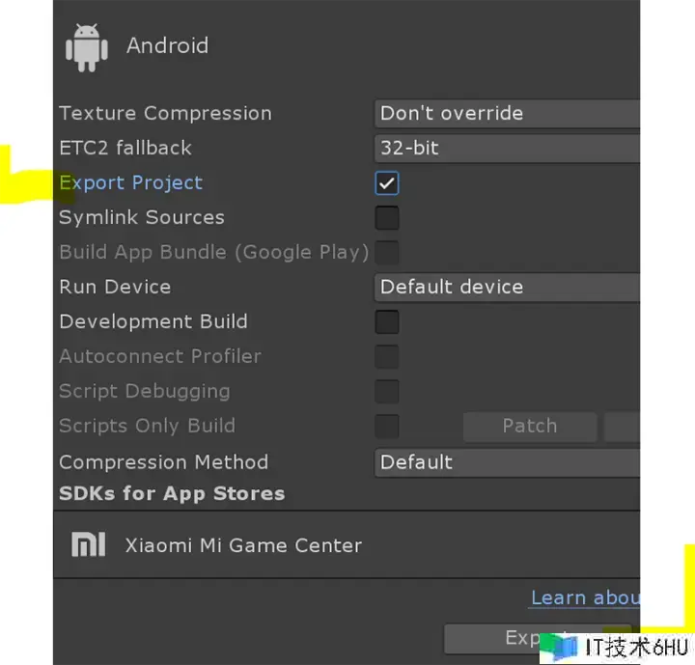
Task: Click the Xiaomi Mi logo icon
Action: click(x=88, y=544)
